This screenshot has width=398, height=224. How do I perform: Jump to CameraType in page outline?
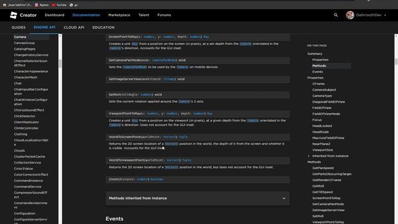(x=322, y=96)
